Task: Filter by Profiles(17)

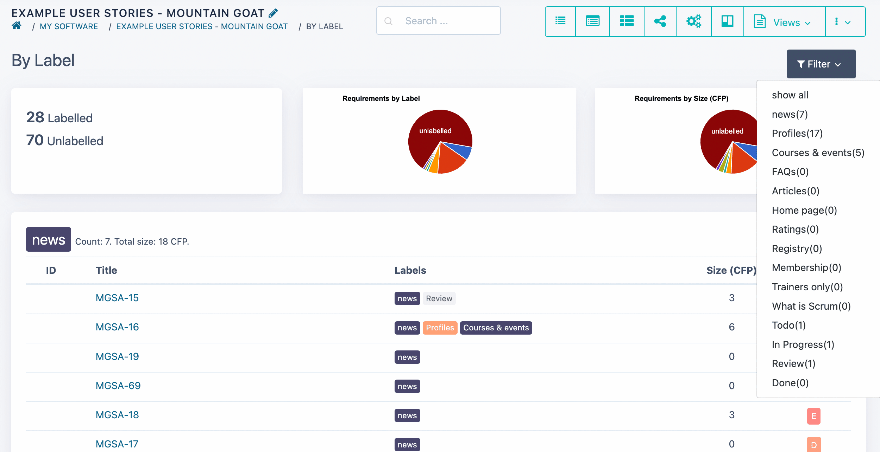Action: click(x=797, y=133)
